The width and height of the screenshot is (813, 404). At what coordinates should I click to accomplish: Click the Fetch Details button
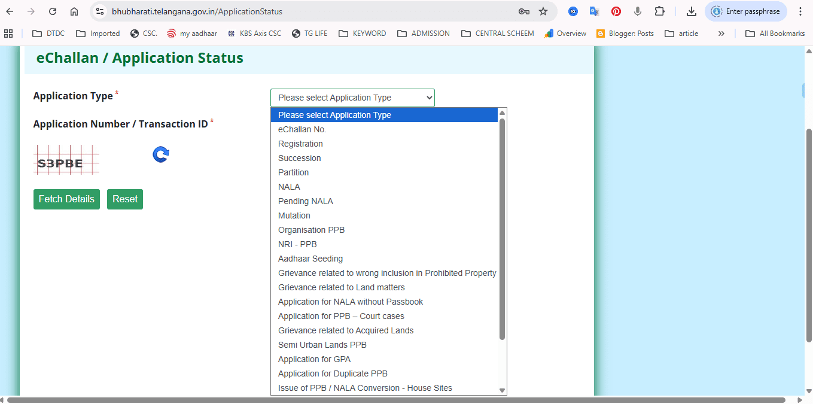[66, 199]
